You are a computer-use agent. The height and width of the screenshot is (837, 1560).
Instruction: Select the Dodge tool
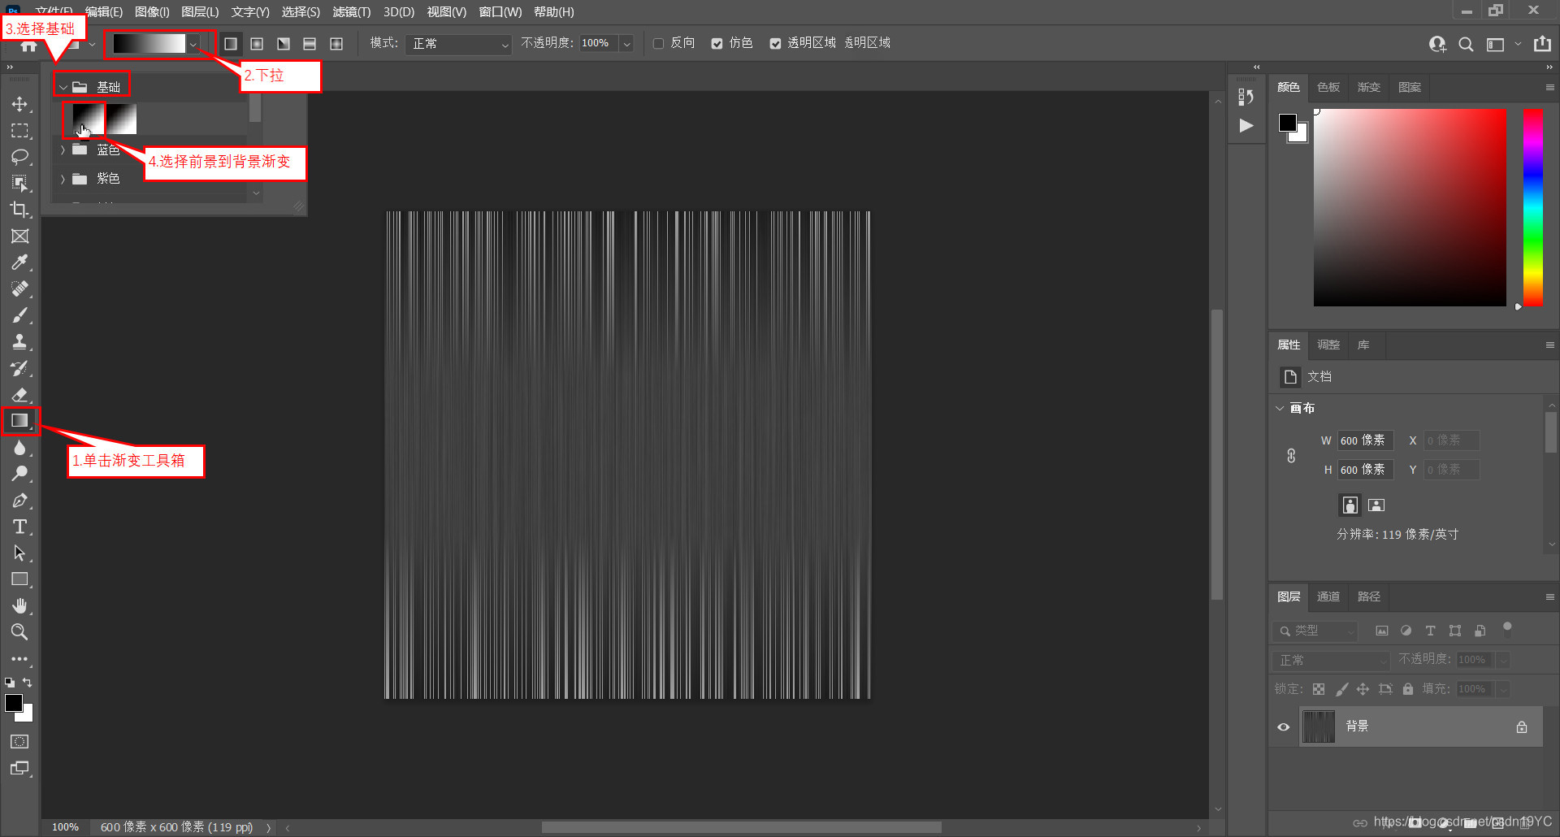(19, 473)
